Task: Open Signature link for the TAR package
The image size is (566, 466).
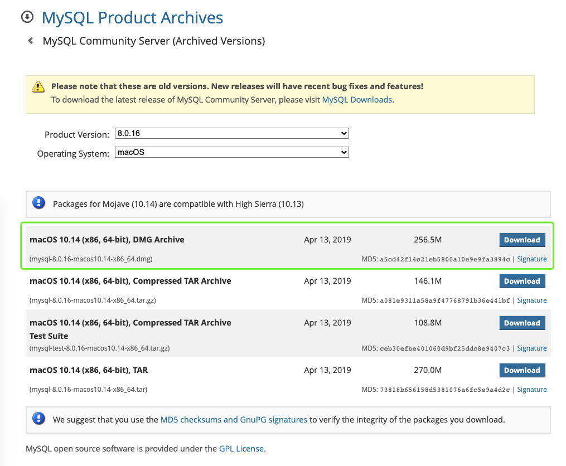Action: point(532,389)
